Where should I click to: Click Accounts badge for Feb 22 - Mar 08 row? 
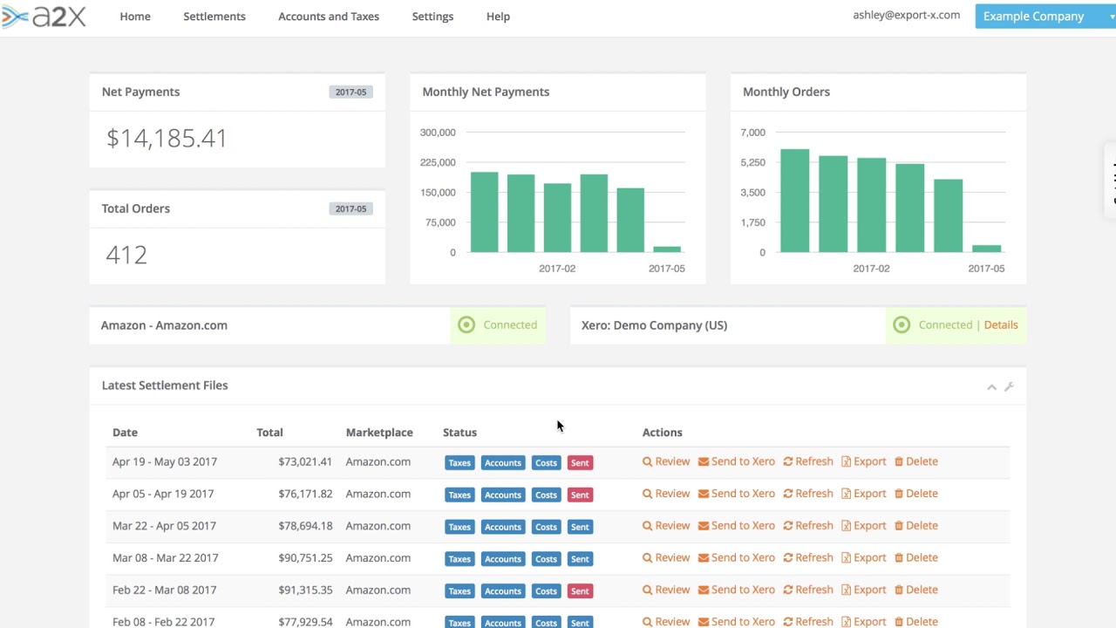coord(503,591)
